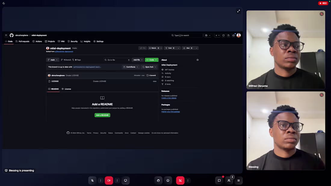Show the participants list
The width and height of the screenshot is (331, 186).
[229, 180]
